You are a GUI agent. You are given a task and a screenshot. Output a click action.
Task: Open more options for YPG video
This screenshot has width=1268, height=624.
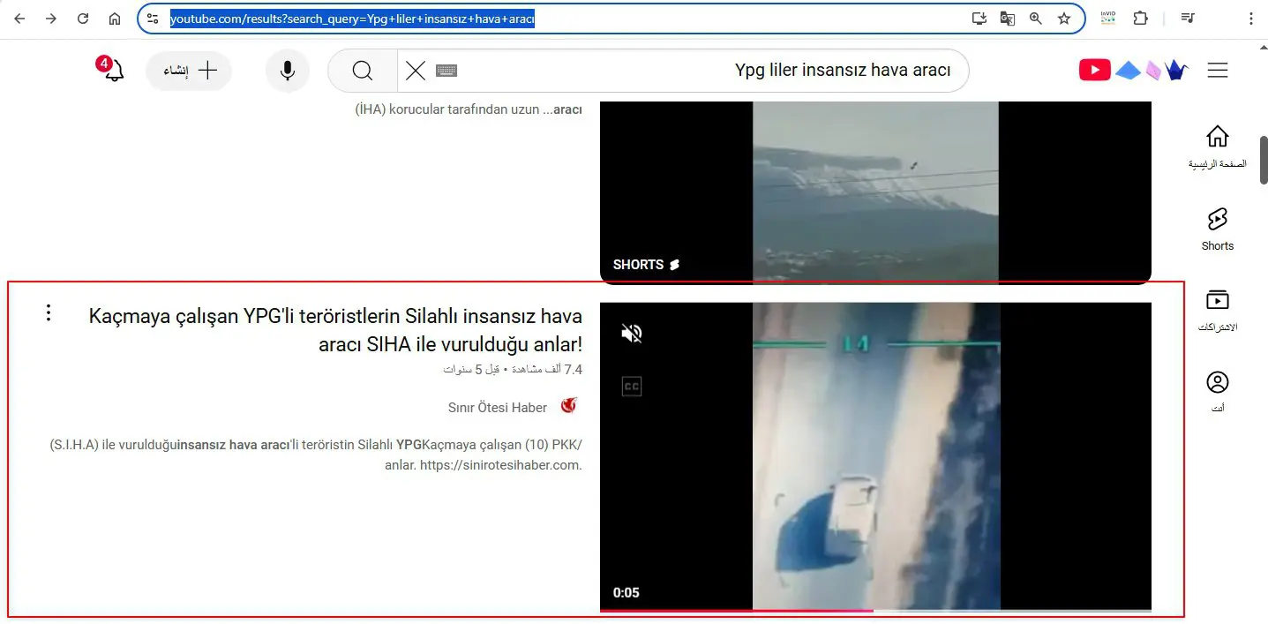49,312
